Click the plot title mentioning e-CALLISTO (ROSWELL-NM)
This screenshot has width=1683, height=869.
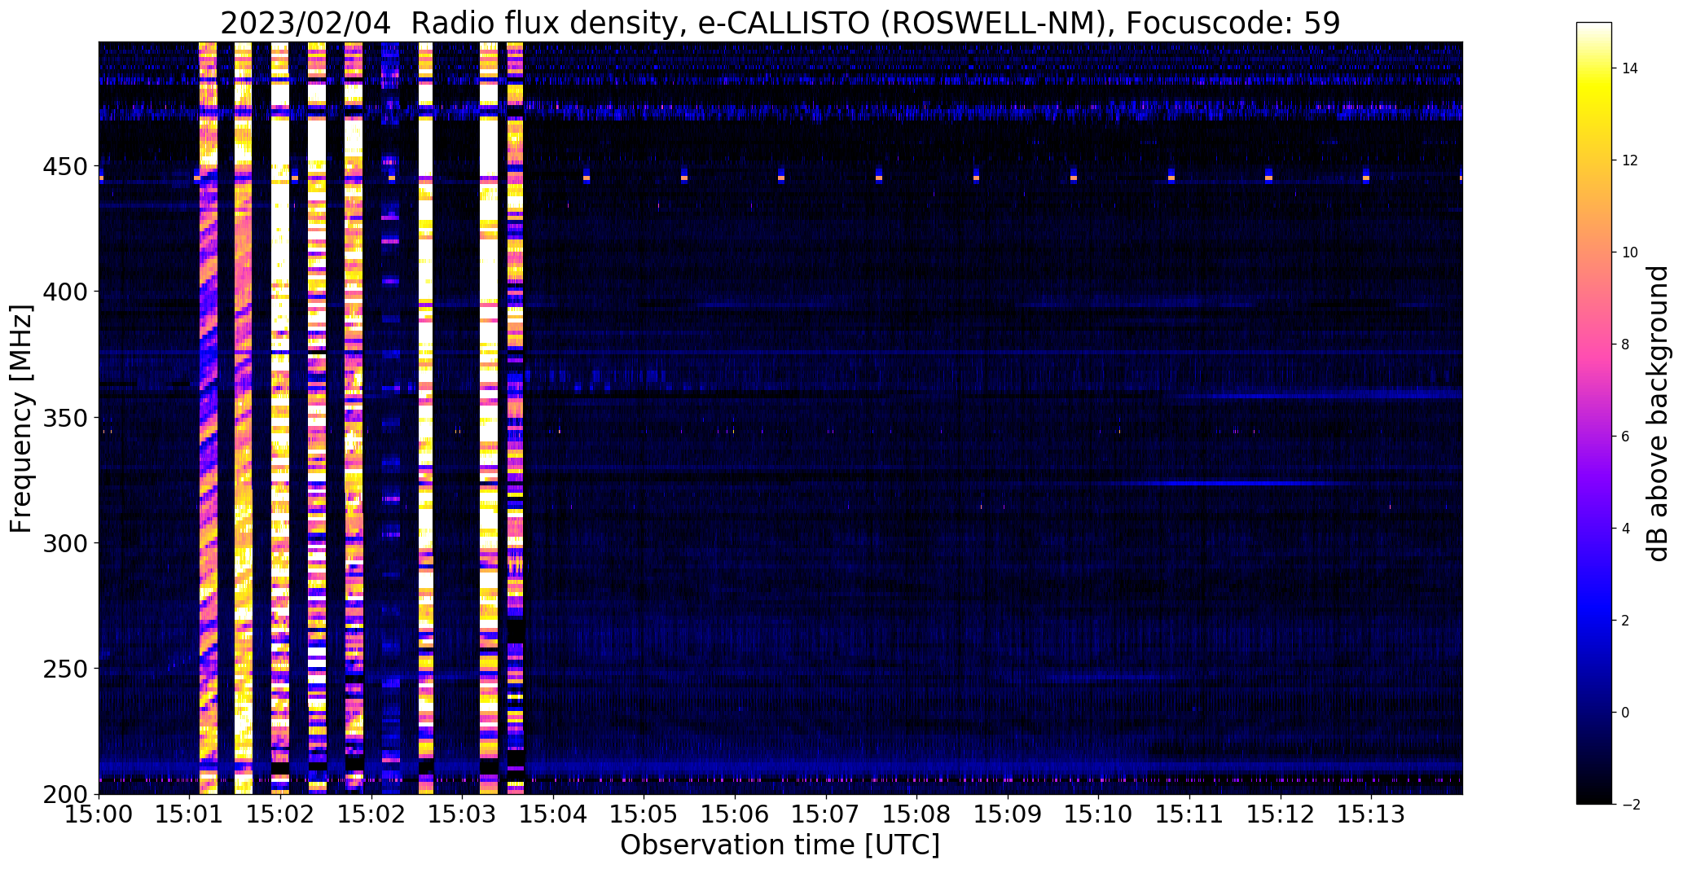click(780, 23)
